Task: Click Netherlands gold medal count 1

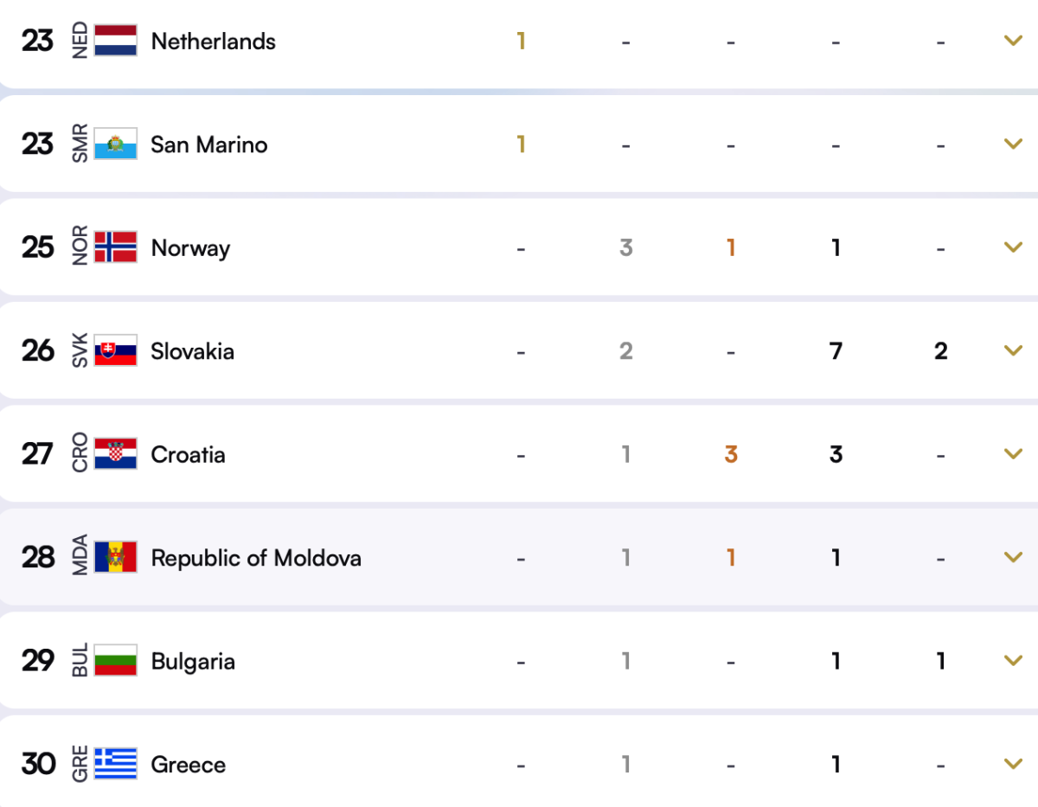Action: point(522,42)
